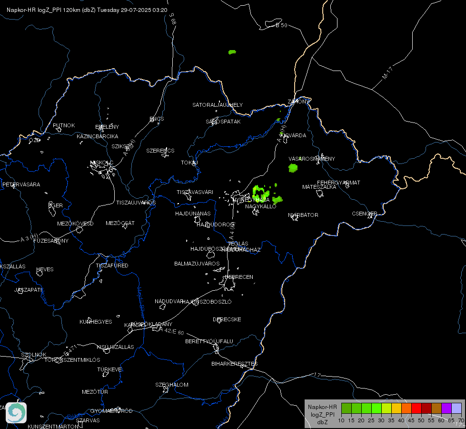Click the A 42/E 60 road label
466x429 pixels.
(x=171, y=331)
